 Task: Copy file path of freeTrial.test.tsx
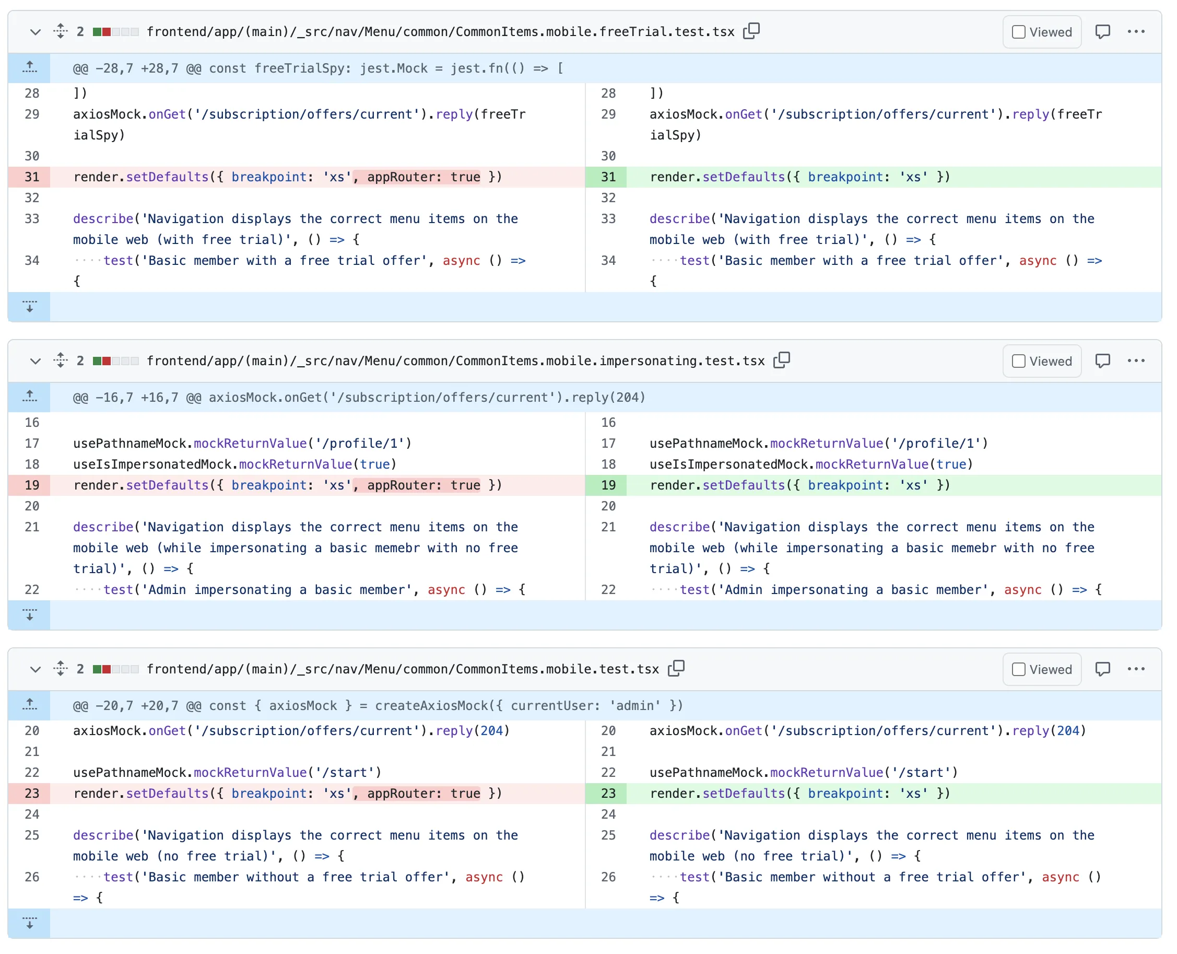[x=752, y=31]
